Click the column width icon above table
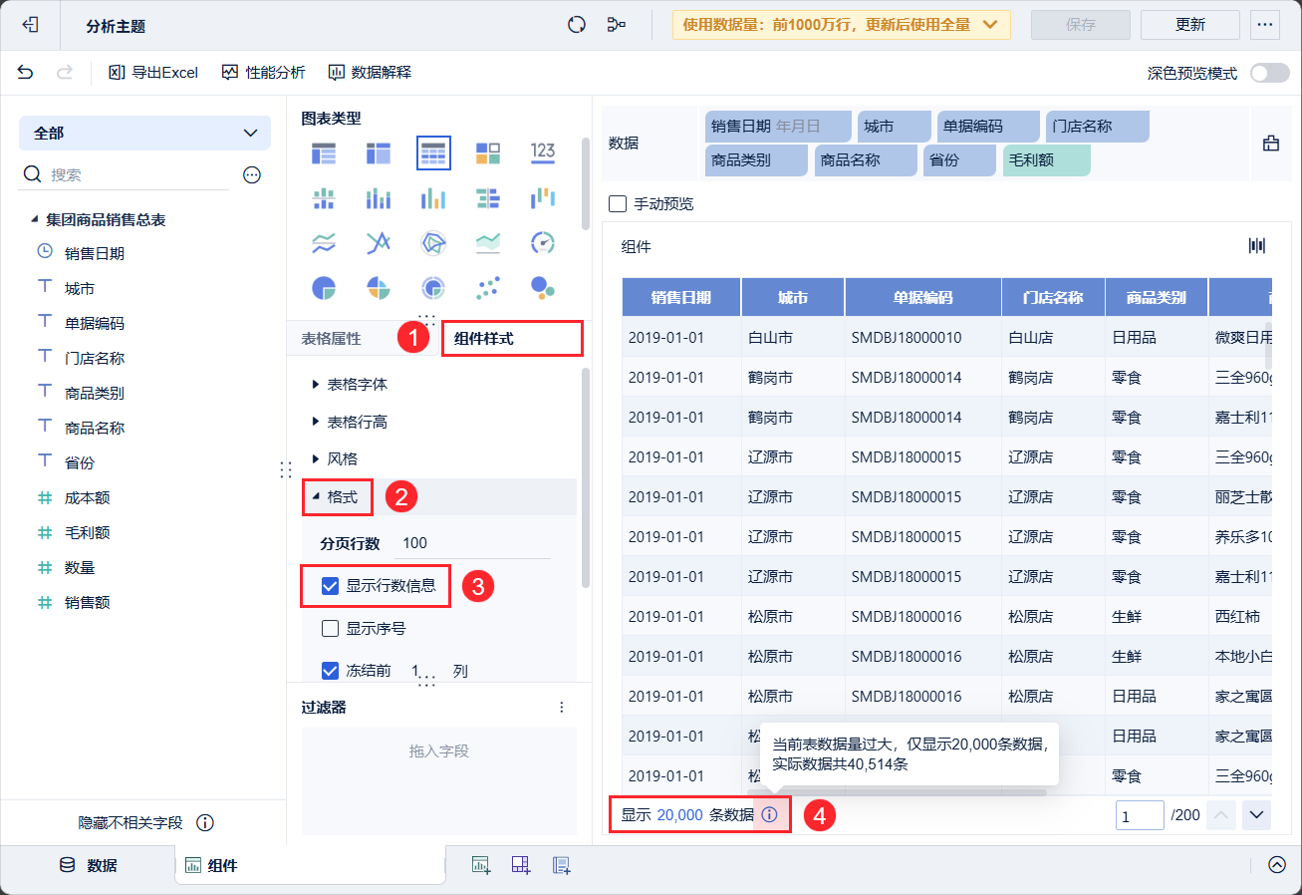 pyautogui.click(x=1257, y=246)
